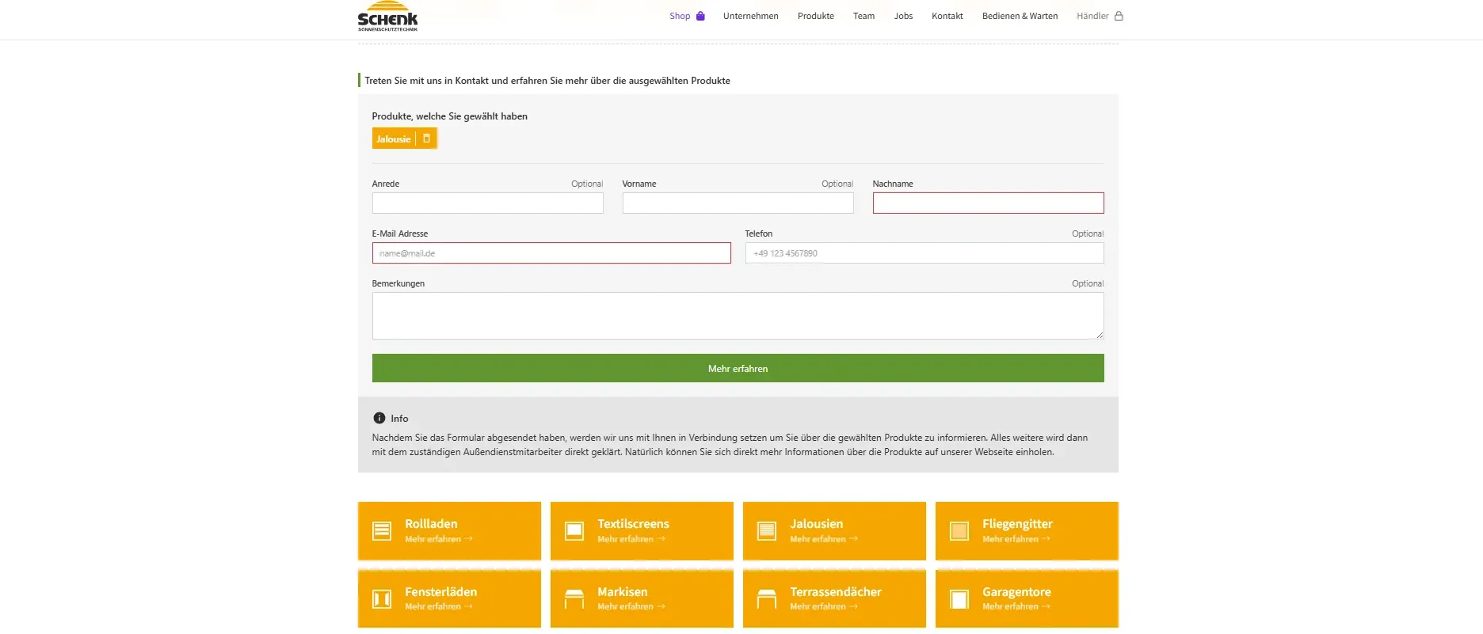The height and width of the screenshot is (634, 1483).
Task: Open the Shop bag icon
Action: [700, 16]
